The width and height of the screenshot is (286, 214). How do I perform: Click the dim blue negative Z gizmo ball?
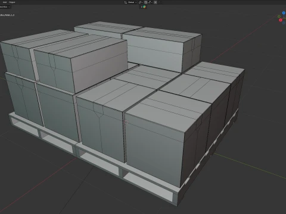[x=284, y=23]
